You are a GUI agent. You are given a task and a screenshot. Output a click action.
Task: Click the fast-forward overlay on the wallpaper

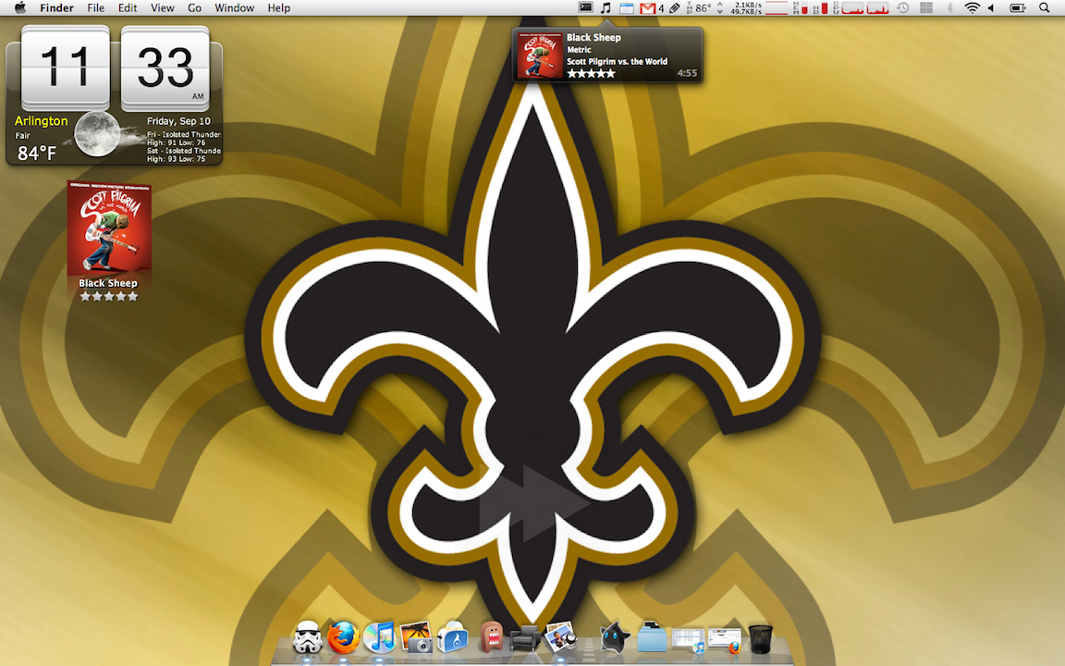pyautogui.click(x=533, y=503)
